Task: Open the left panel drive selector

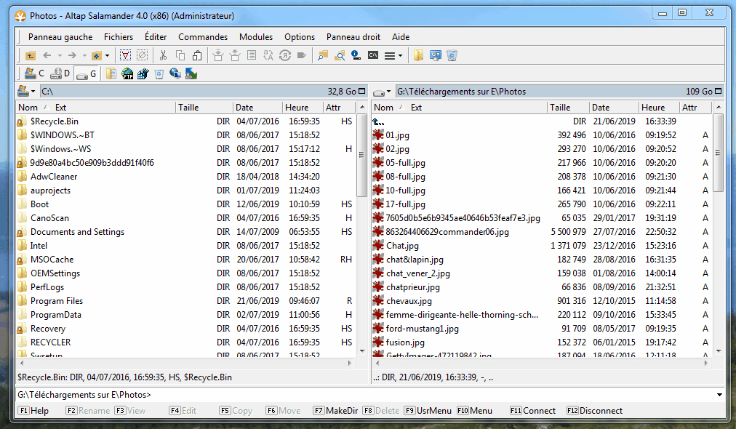Action: coord(26,92)
